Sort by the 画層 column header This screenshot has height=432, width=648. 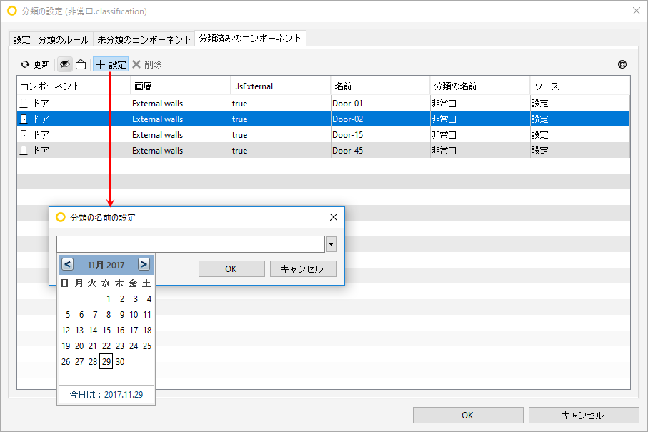(x=181, y=86)
